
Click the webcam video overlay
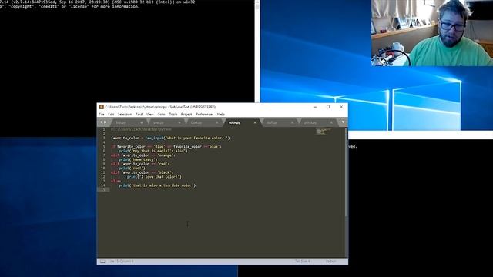click(x=432, y=33)
